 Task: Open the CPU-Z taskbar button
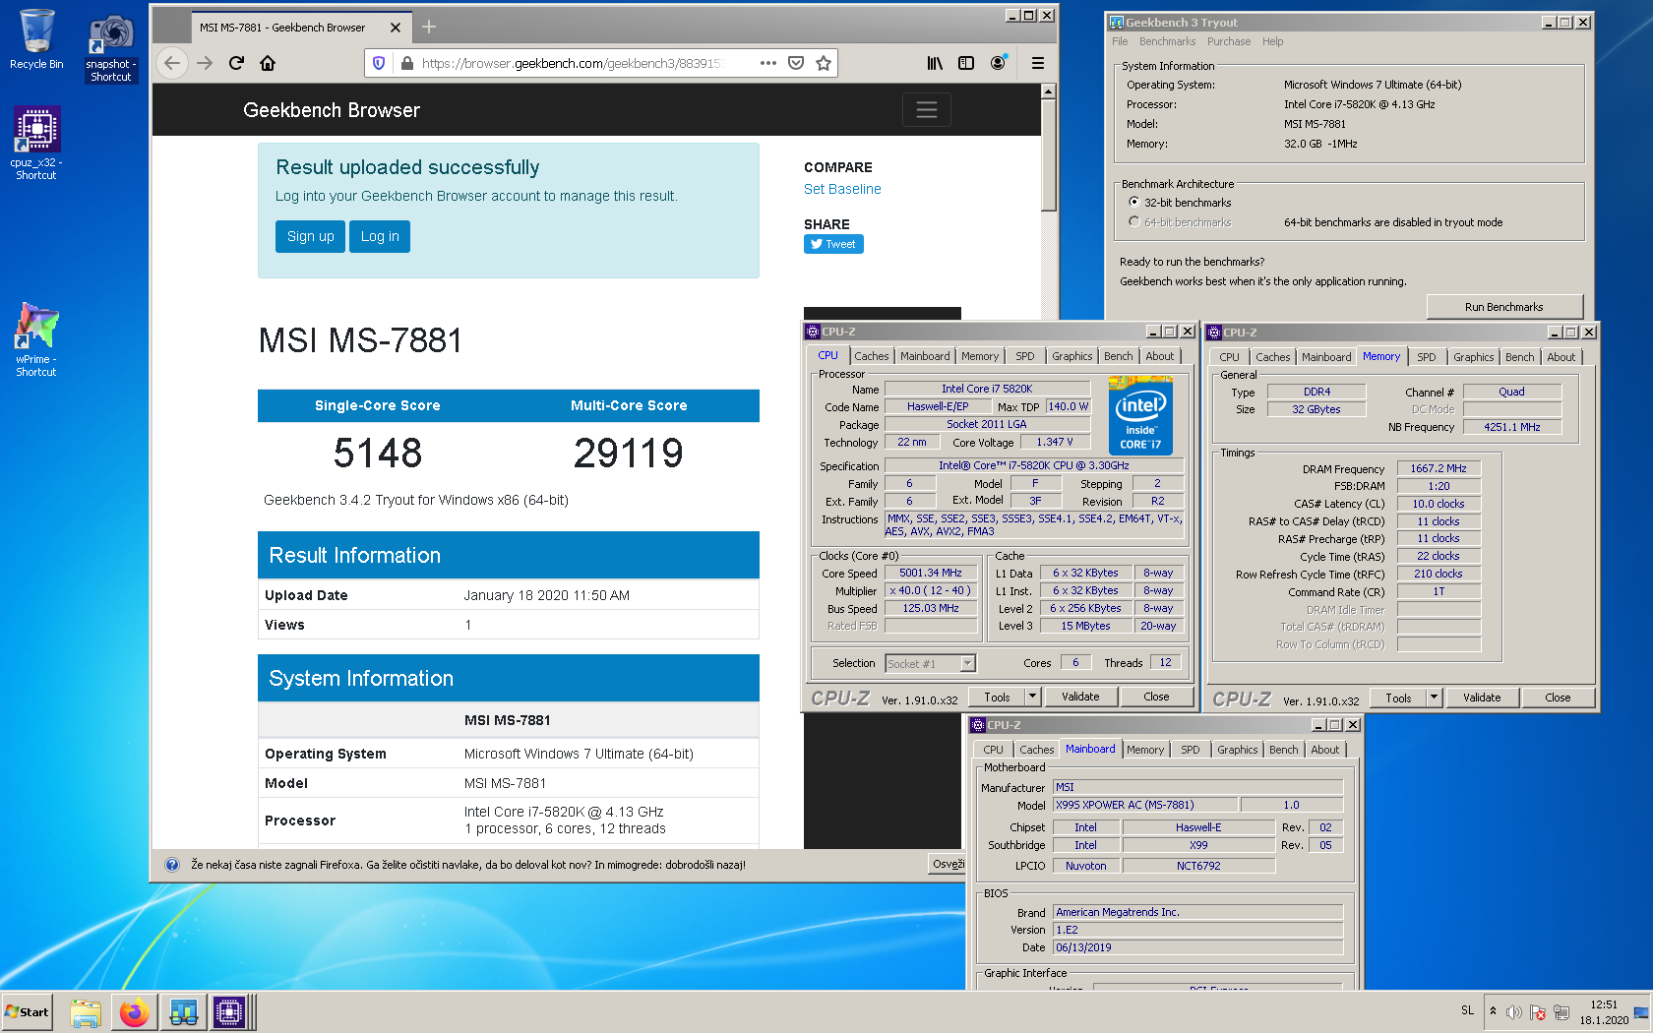point(229,1012)
